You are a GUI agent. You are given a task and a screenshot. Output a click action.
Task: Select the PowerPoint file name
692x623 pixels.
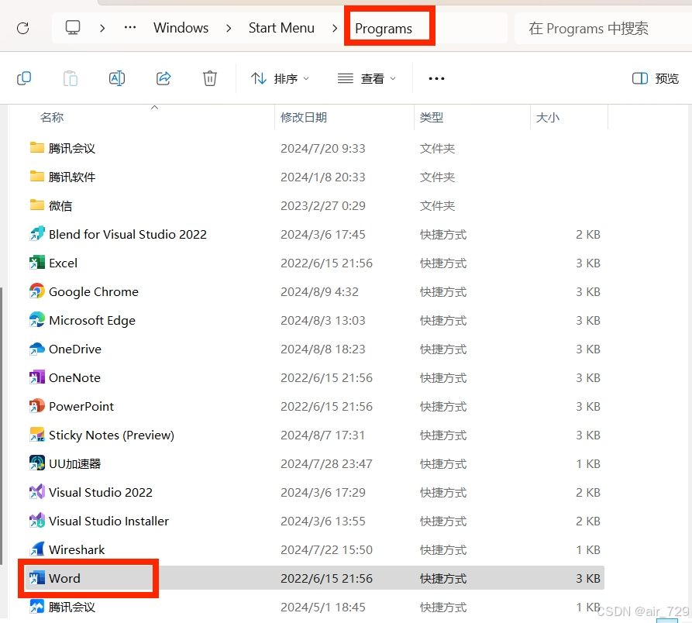coord(81,406)
